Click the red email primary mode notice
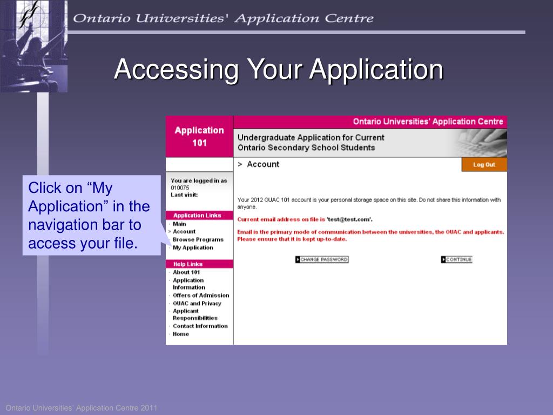Screen dimensions: 553x415 370,236
